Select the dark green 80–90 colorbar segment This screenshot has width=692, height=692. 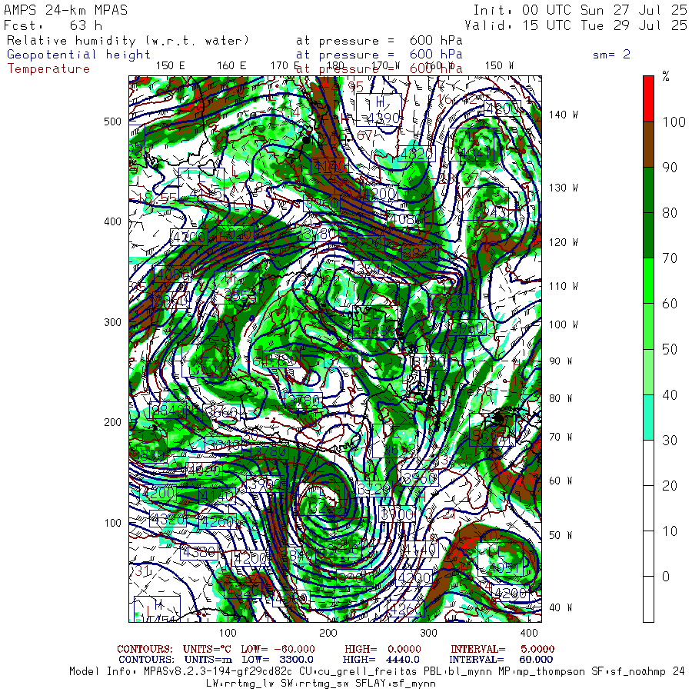[648, 190]
